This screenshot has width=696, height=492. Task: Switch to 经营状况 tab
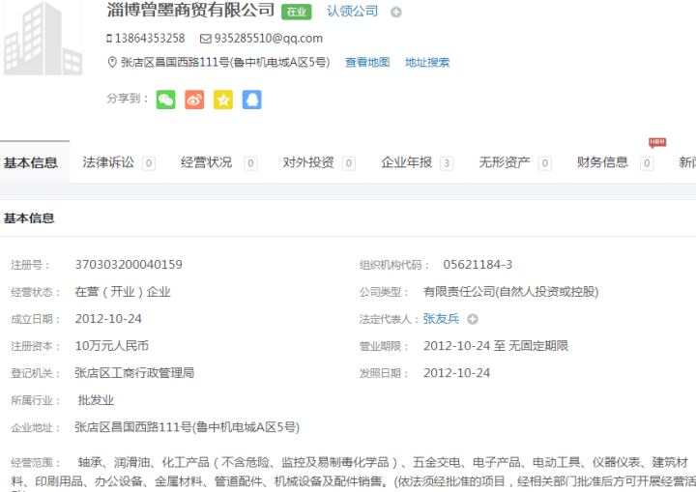207,162
